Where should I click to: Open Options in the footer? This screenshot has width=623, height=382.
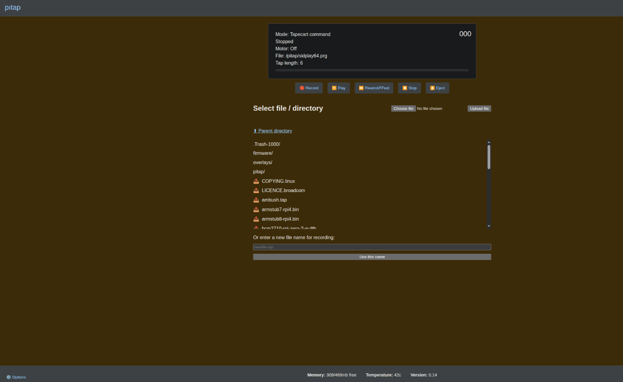point(16,377)
